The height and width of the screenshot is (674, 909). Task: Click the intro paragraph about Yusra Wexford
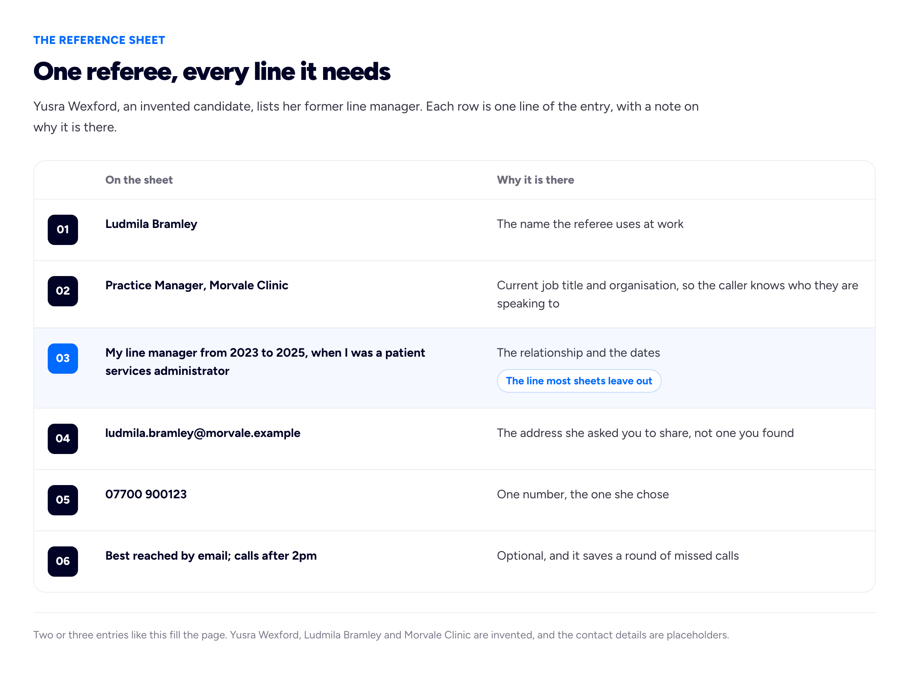coord(366,117)
